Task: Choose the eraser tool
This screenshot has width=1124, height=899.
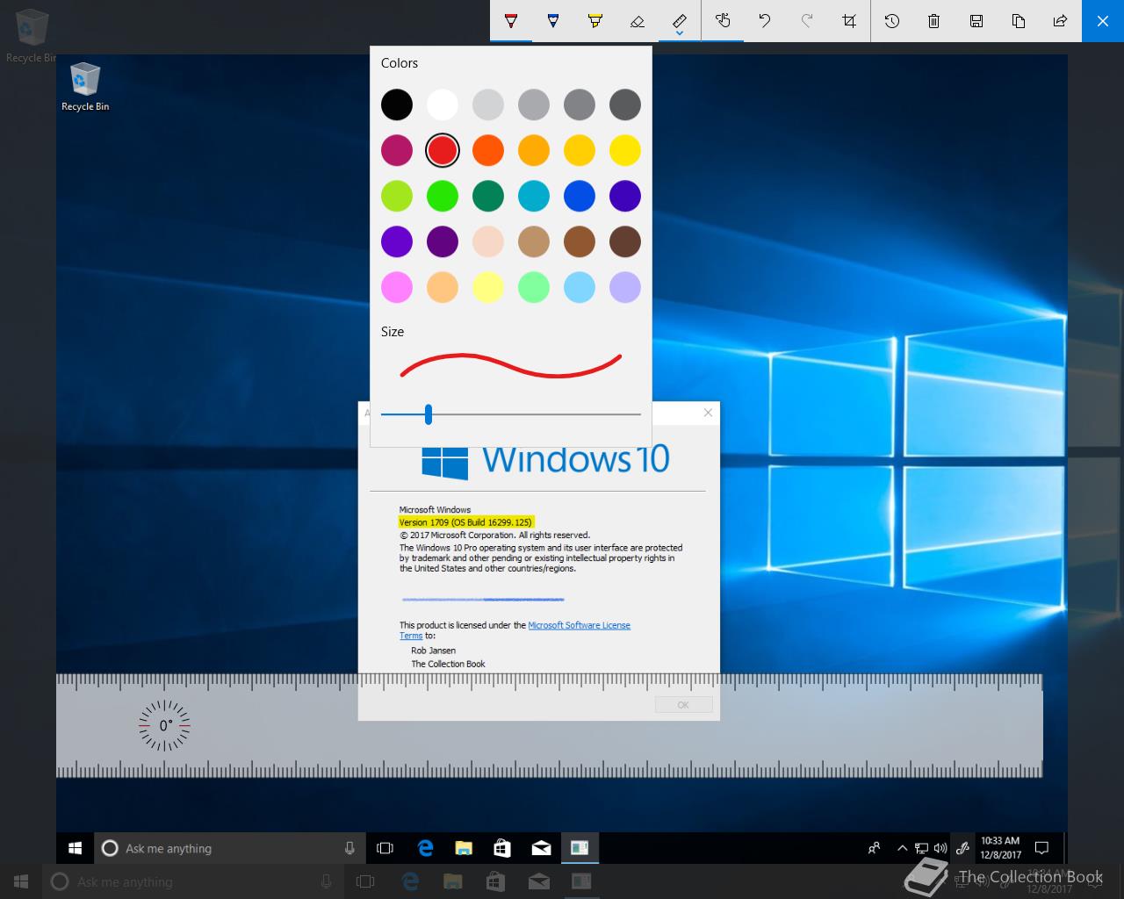Action: pyautogui.click(x=638, y=21)
